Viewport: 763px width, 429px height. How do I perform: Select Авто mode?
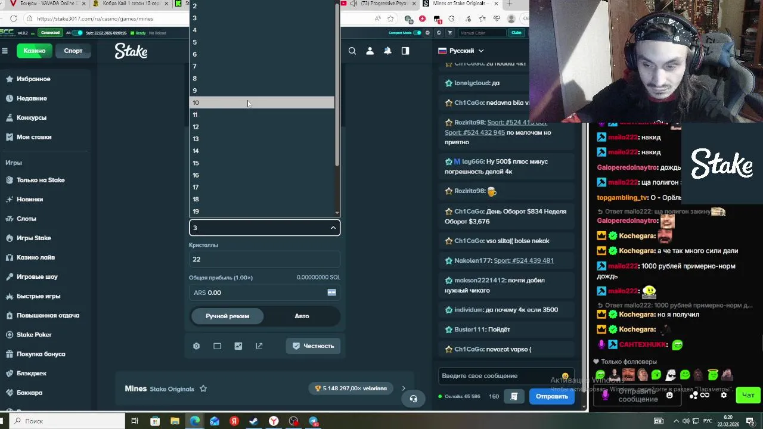coord(302,316)
